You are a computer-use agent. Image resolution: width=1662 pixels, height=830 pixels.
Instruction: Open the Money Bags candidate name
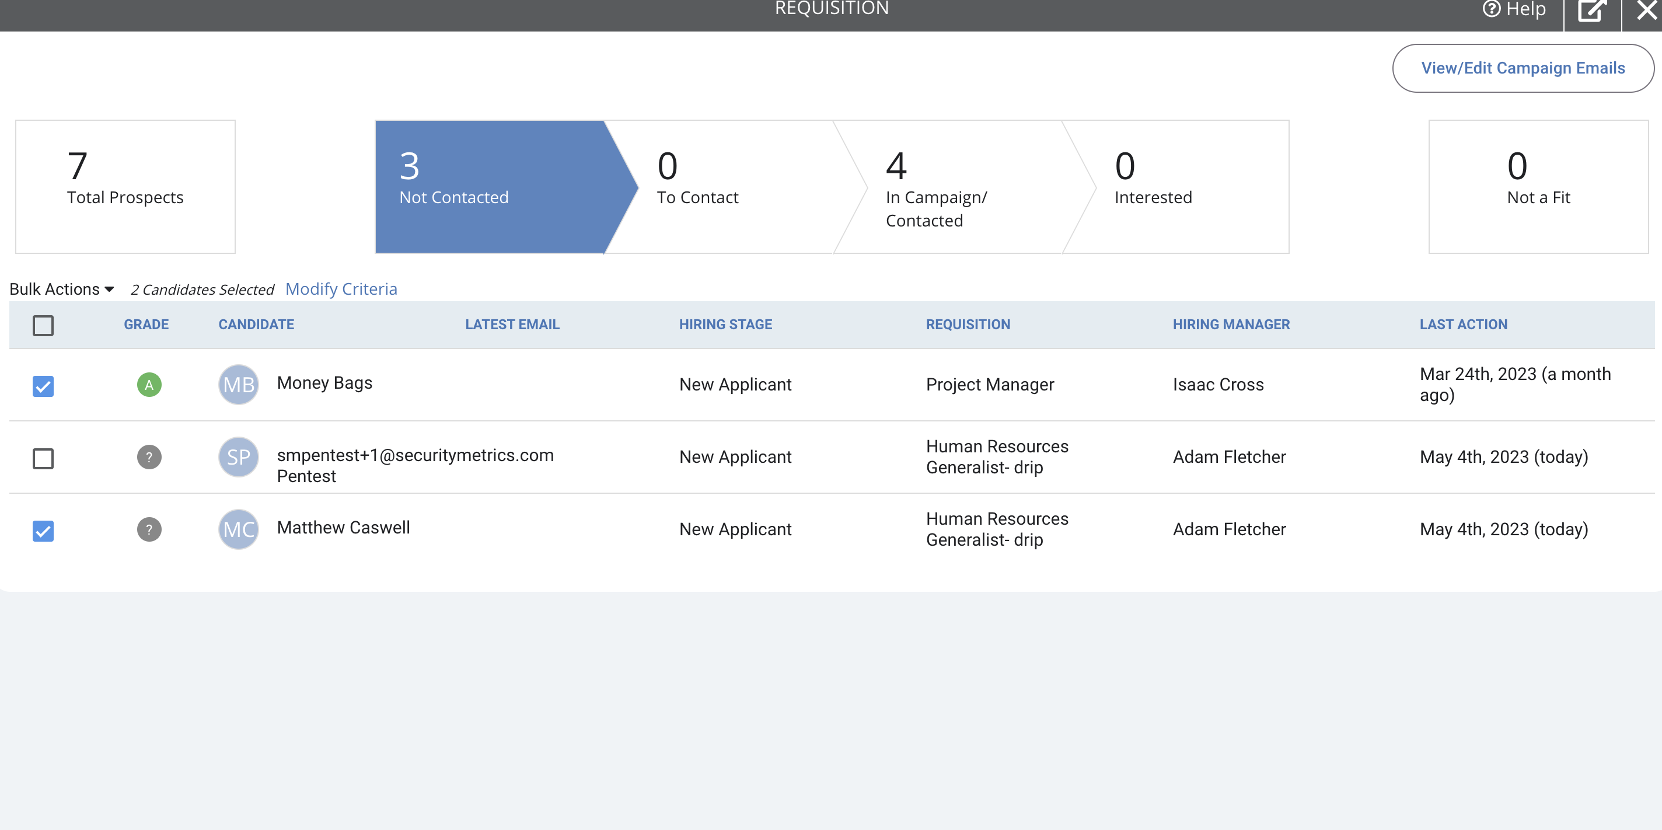[324, 383]
